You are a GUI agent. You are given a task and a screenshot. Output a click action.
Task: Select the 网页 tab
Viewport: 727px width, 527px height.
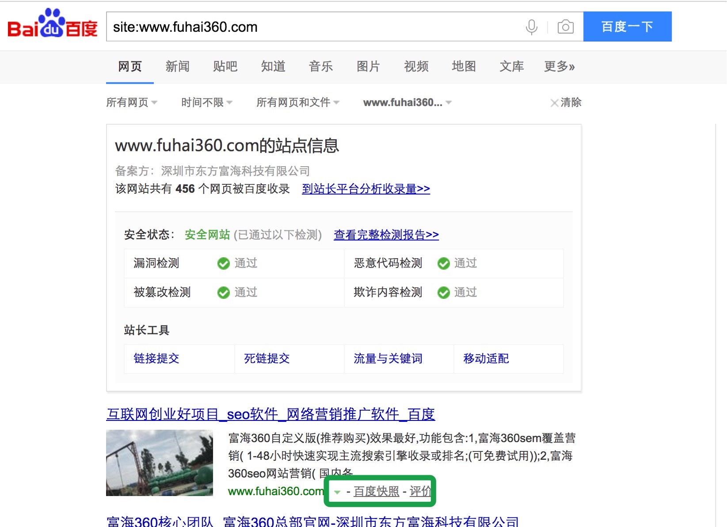click(130, 67)
